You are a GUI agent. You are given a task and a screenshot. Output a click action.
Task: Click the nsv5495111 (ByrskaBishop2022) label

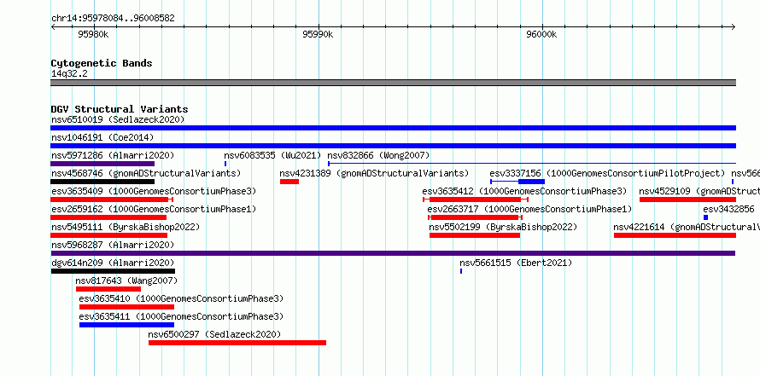point(126,227)
